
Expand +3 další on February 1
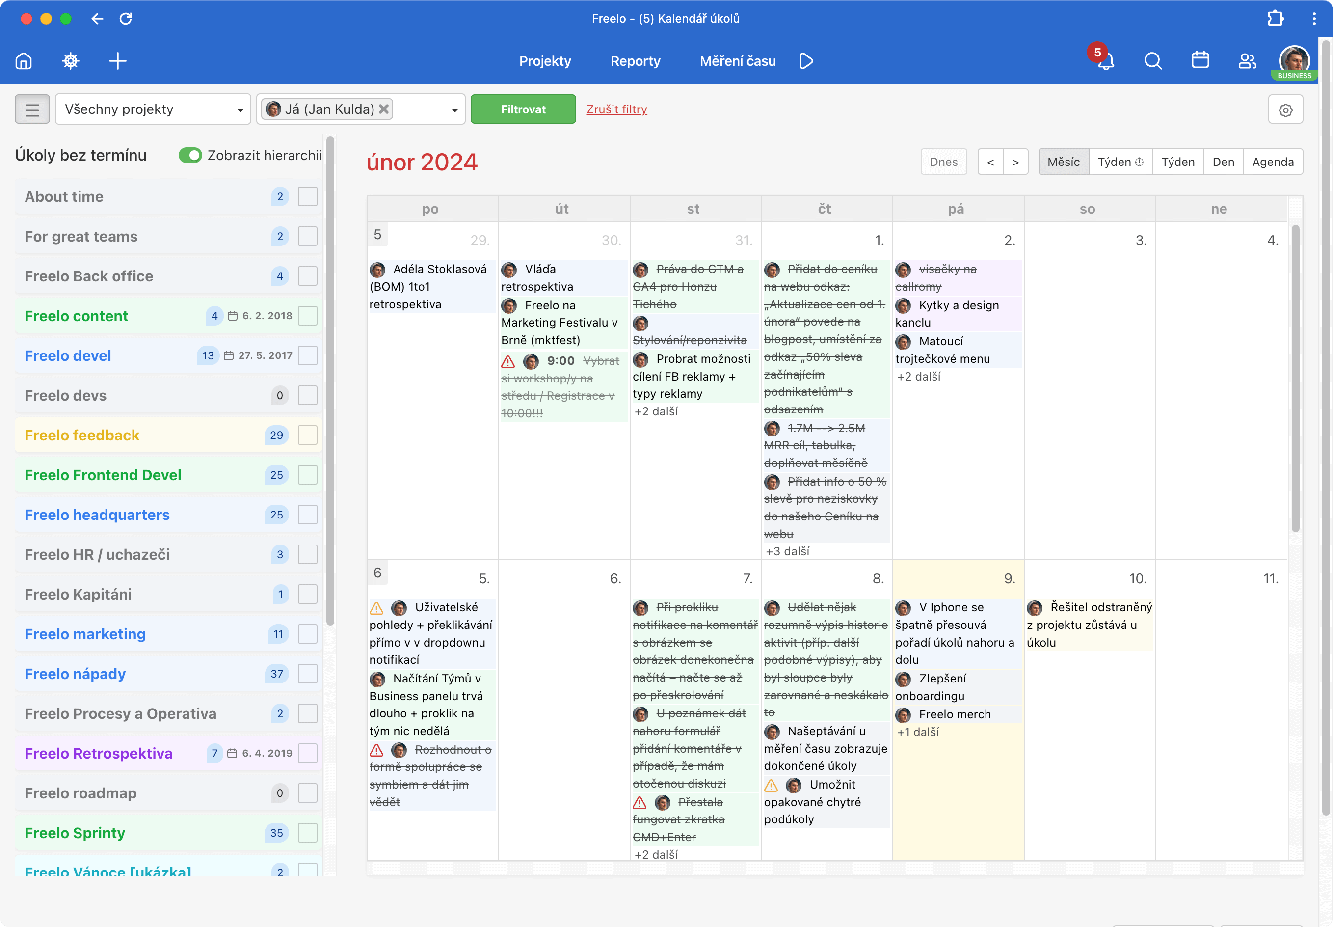pos(787,551)
